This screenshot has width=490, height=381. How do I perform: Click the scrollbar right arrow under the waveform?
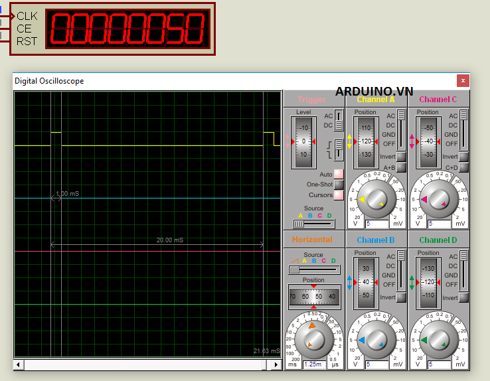tap(278, 365)
